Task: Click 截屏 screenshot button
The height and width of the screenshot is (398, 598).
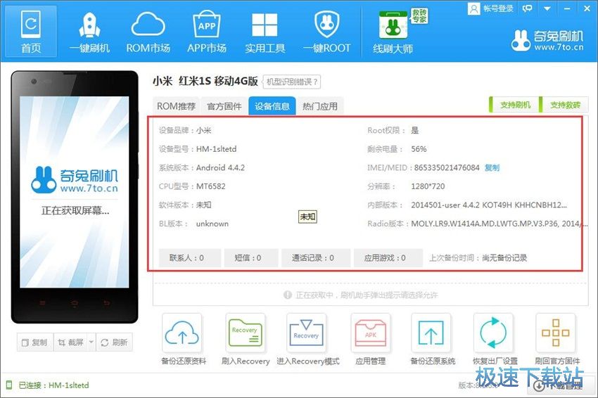Action: point(70,342)
